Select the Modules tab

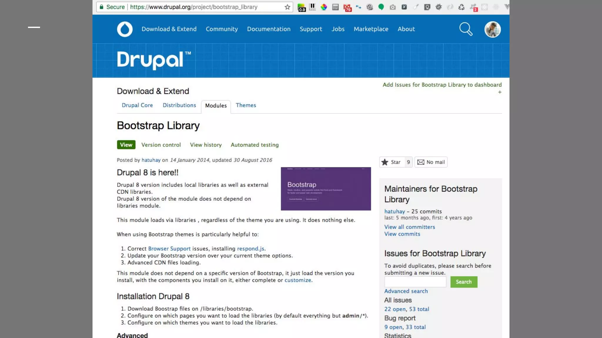[x=216, y=106]
